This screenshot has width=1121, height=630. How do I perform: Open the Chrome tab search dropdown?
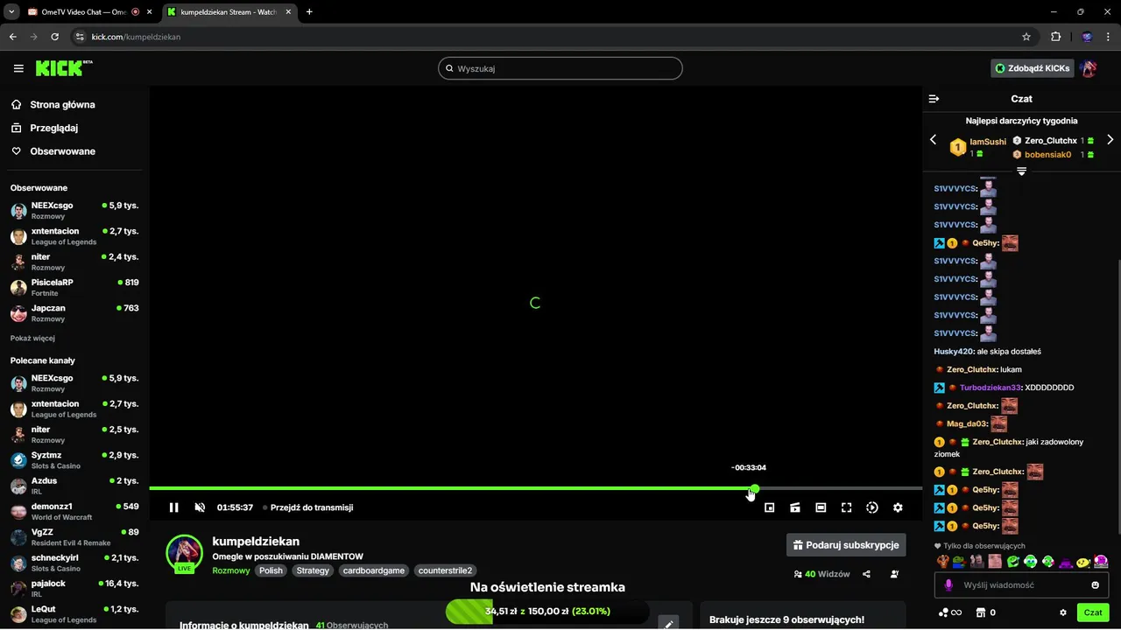tap(11, 12)
